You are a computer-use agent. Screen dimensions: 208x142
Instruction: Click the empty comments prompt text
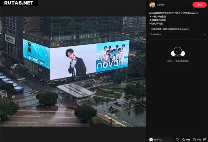coord(178,61)
